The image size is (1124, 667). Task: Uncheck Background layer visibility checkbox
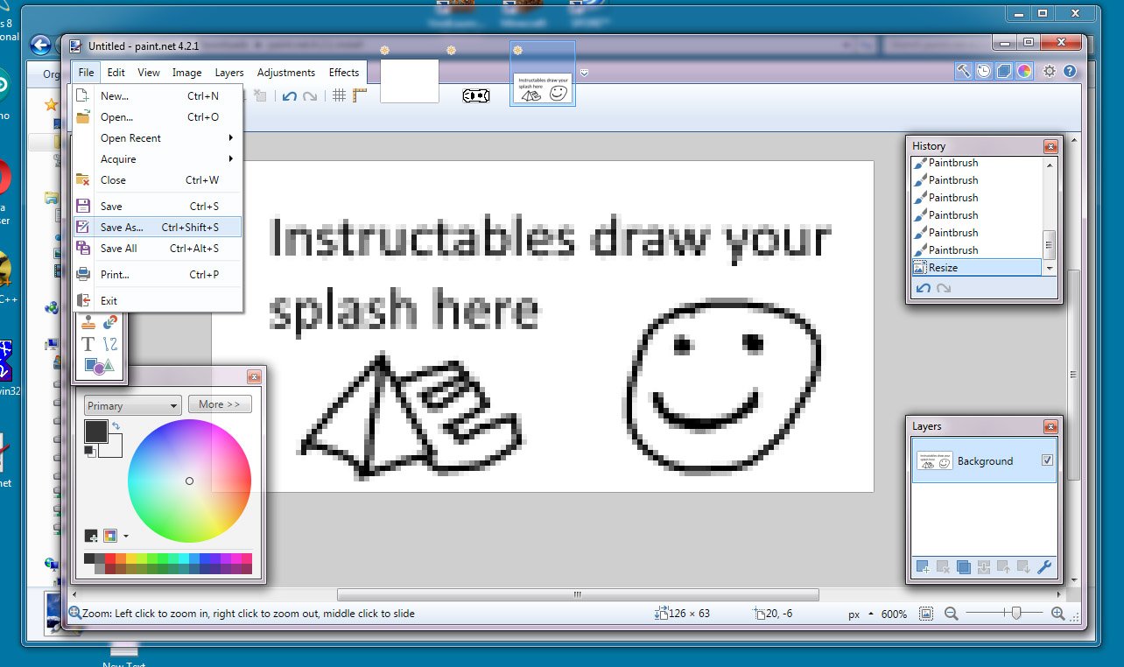point(1048,460)
